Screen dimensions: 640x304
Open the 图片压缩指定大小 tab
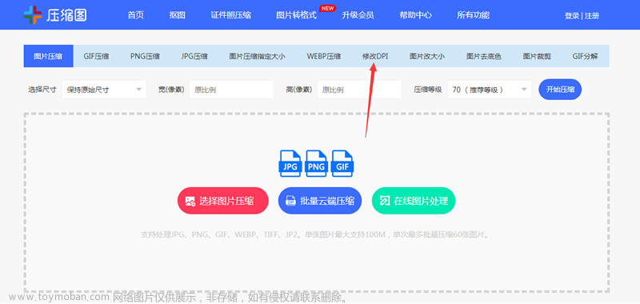[257, 56]
